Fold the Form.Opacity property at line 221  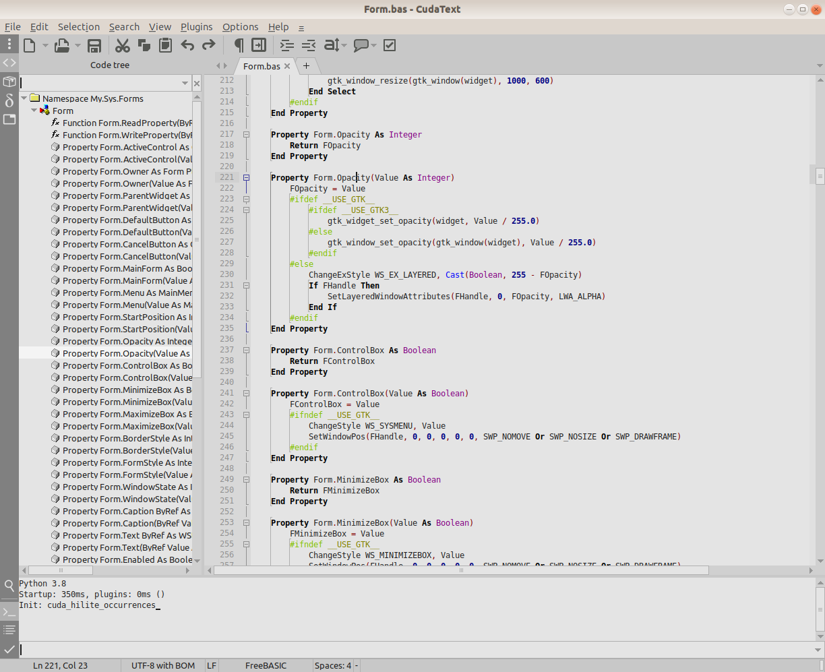point(246,178)
